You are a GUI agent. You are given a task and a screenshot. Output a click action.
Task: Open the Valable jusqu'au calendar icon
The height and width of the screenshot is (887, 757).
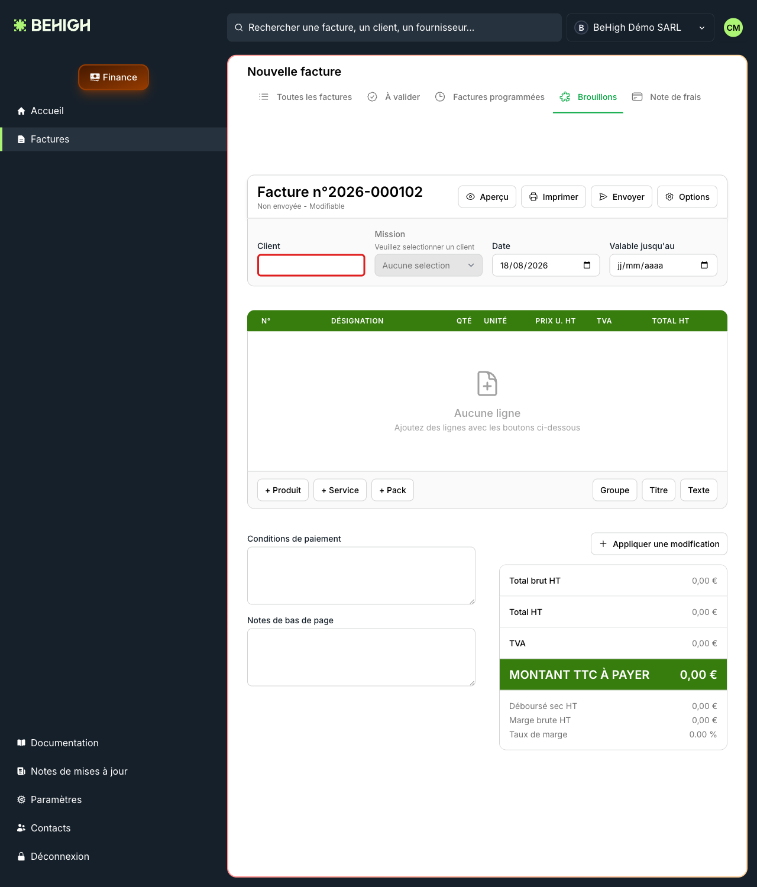[704, 265]
